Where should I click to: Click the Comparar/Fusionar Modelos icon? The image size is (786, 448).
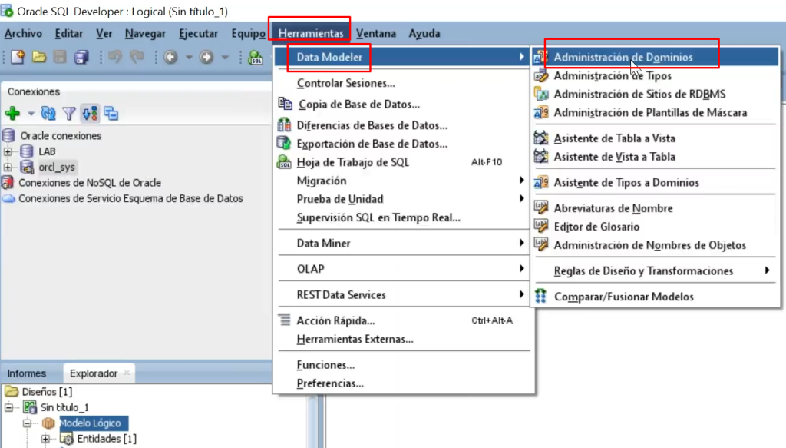point(540,296)
